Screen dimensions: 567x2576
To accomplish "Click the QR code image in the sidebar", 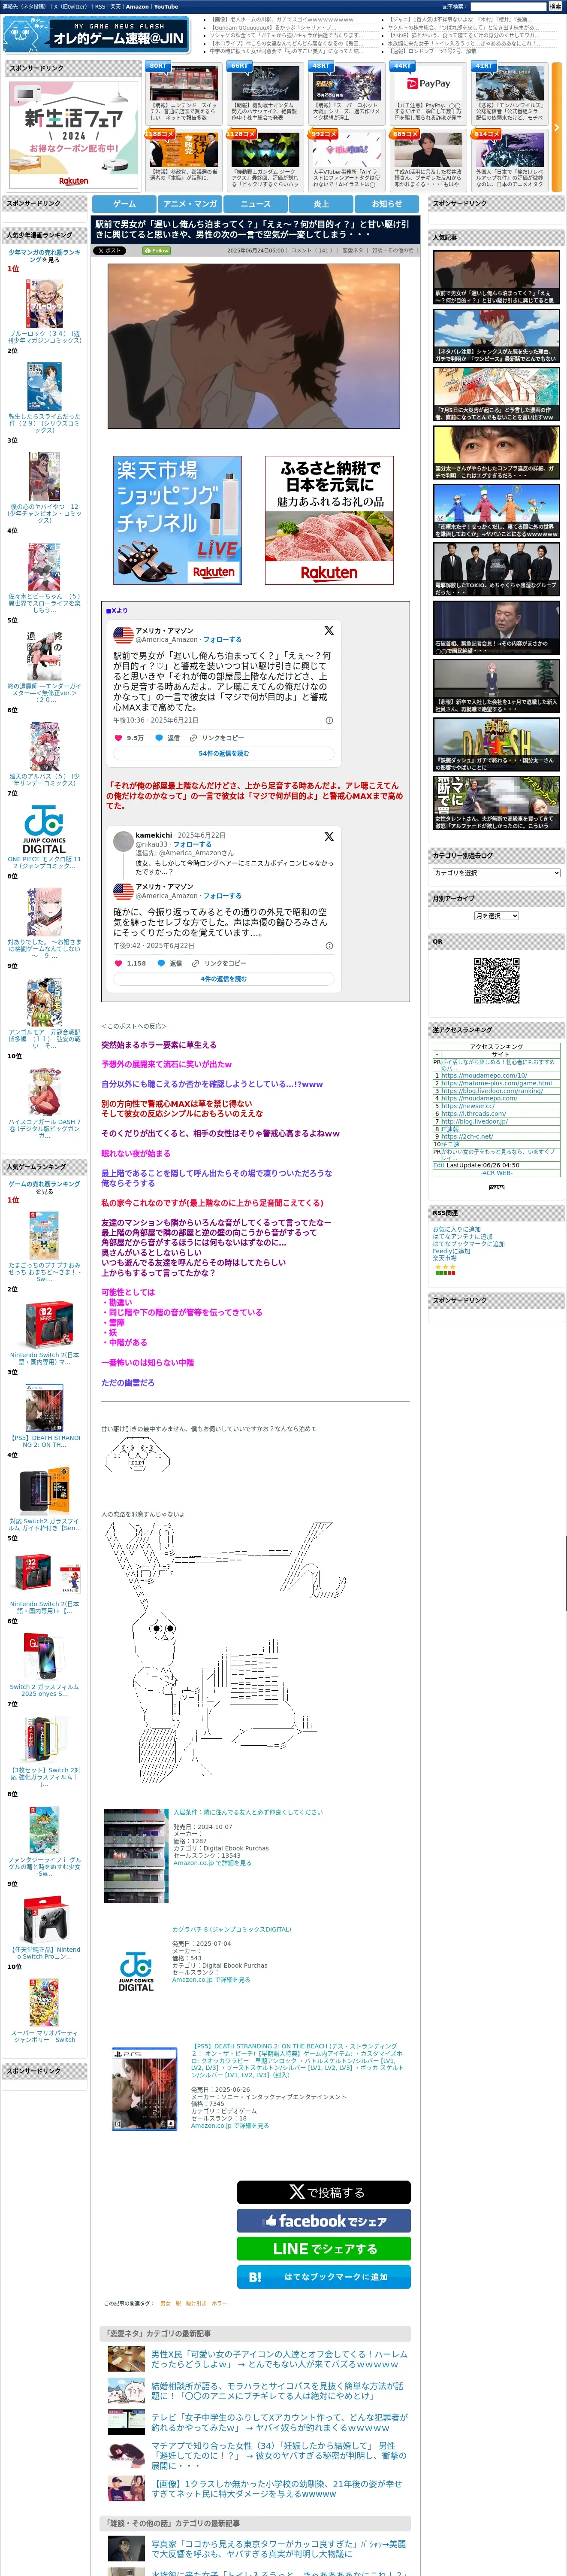I will 496,980.
